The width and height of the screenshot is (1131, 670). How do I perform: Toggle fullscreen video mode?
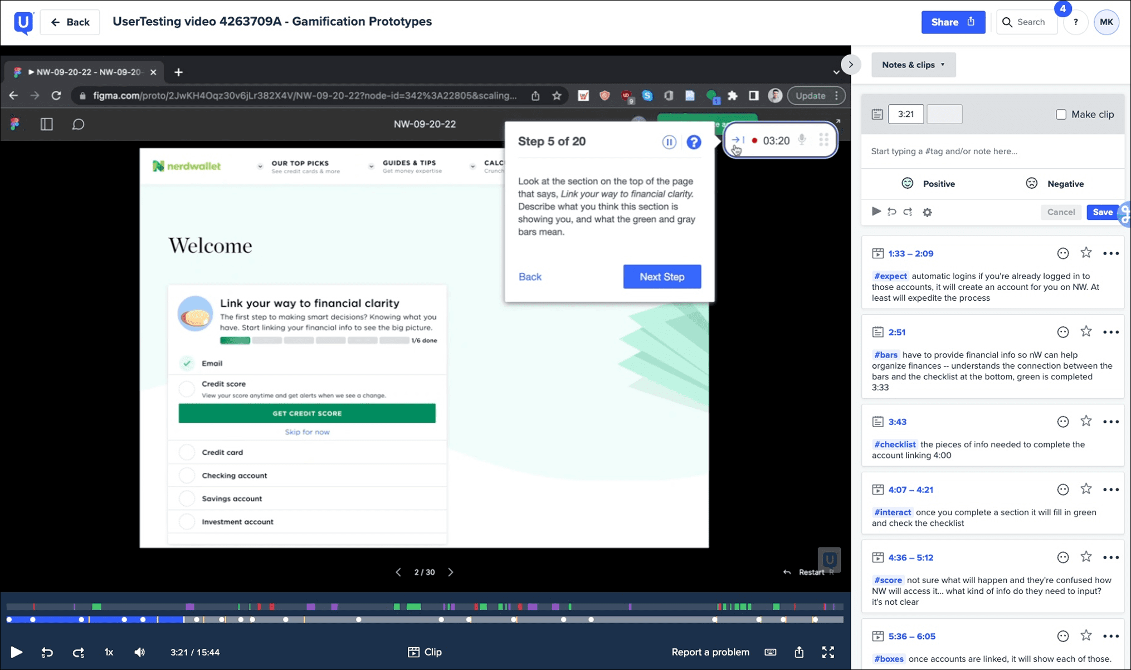click(828, 652)
